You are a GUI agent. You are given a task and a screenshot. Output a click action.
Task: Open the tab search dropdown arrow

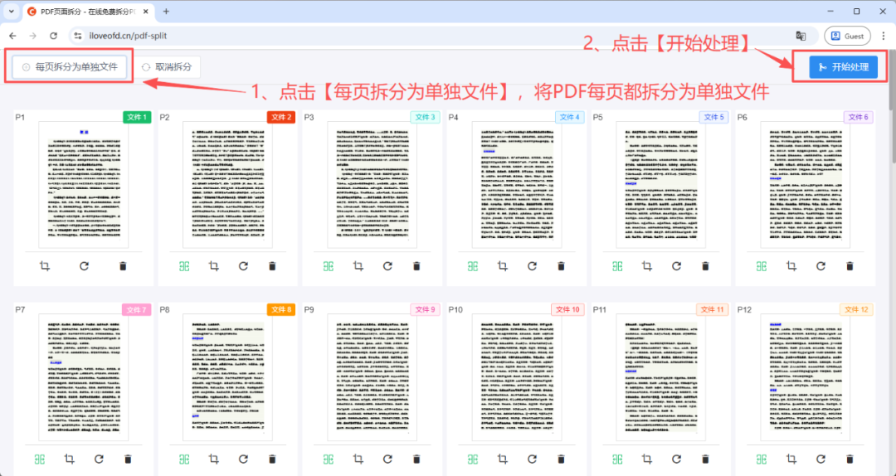click(x=12, y=12)
